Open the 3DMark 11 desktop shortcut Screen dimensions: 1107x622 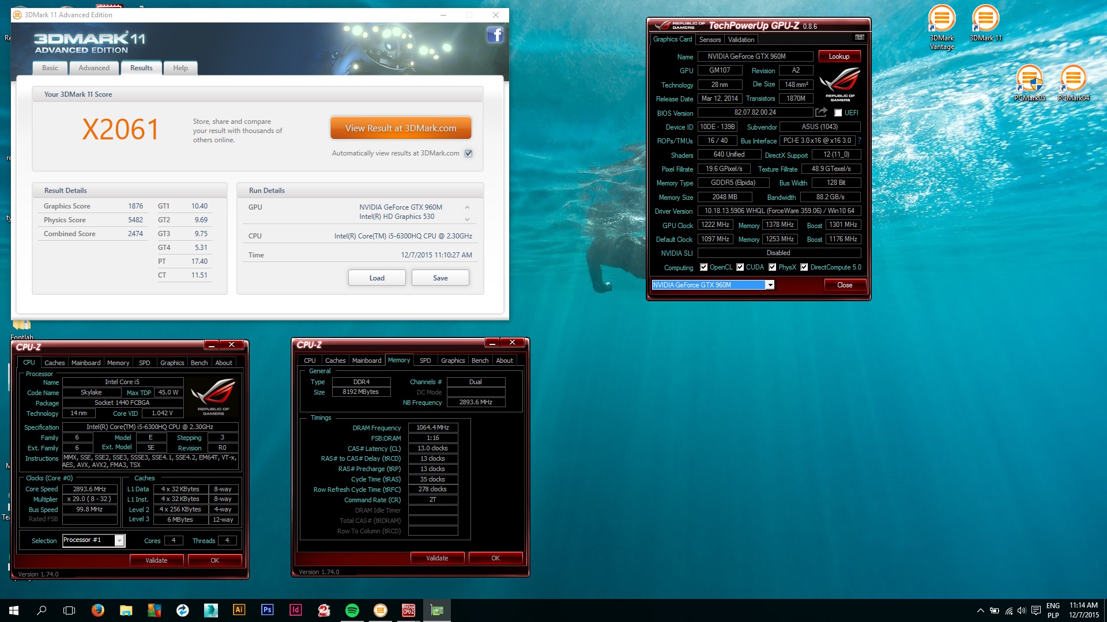click(985, 23)
